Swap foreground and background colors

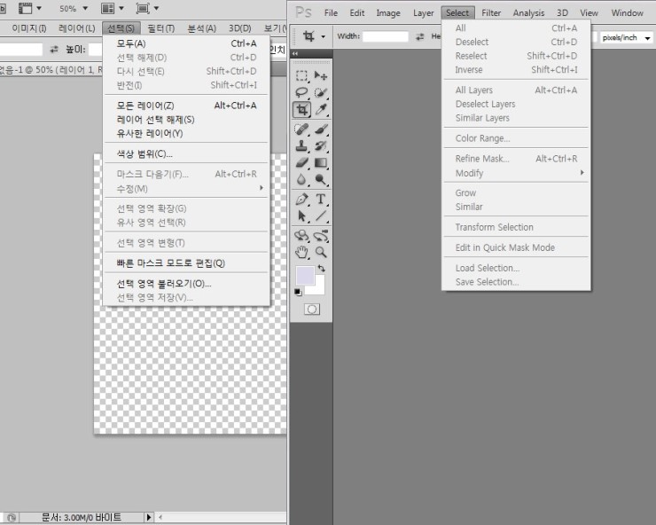click(321, 268)
